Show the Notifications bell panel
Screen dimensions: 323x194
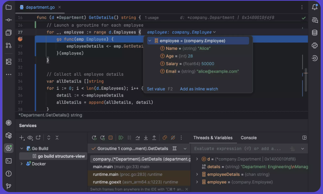click(315, 7)
